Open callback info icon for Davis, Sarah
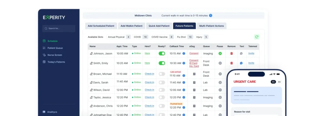322x116 pixels. (x=184, y=83)
